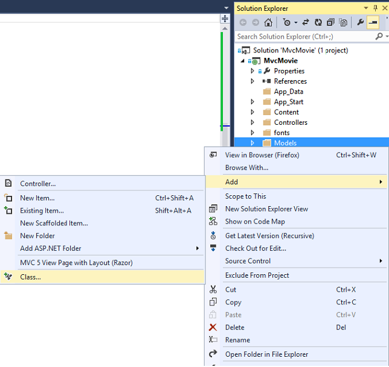
Task: Click the Sync with Active Document icon
Action: tap(306, 22)
